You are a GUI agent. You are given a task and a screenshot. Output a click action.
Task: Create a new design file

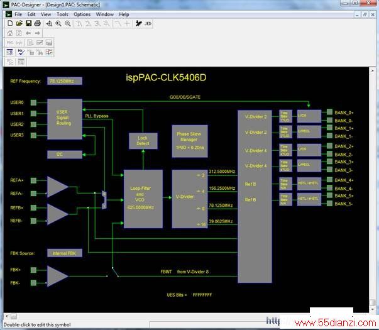(10, 23)
